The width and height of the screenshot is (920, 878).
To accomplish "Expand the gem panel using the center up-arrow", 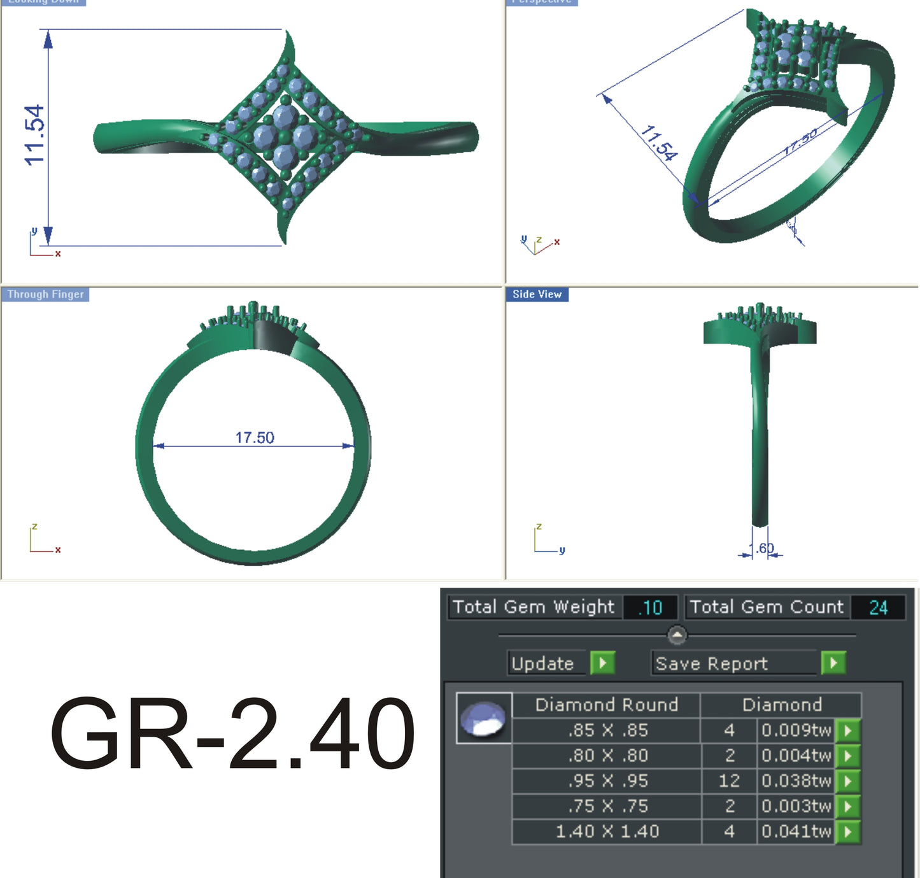I will pyautogui.click(x=677, y=634).
